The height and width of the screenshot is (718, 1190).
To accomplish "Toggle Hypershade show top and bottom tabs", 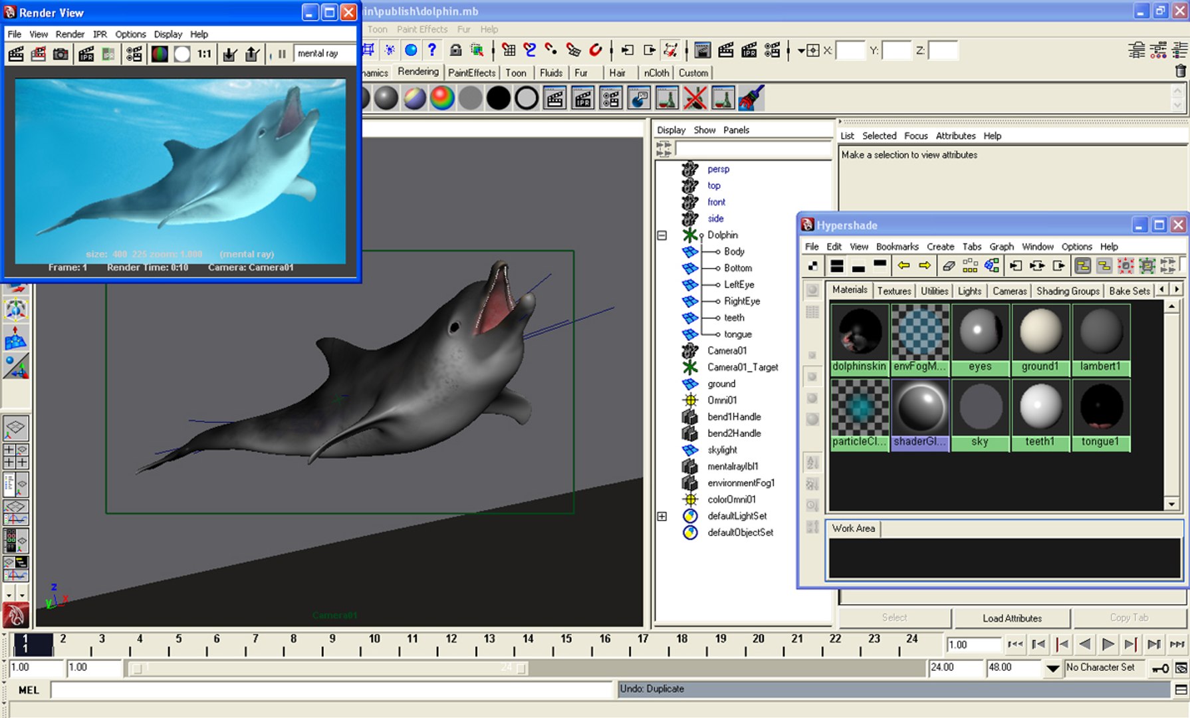I will [837, 266].
